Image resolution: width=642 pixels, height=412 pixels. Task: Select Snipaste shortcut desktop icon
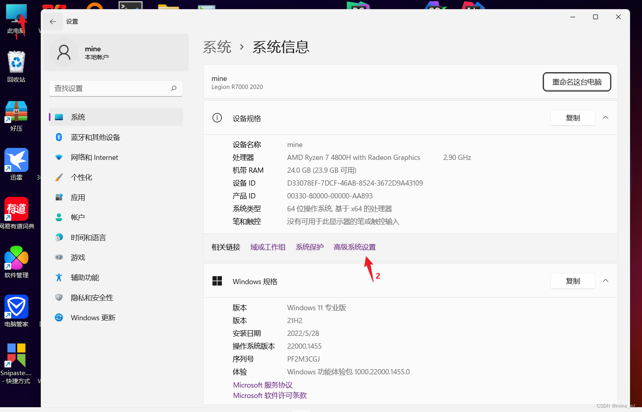point(16,364)
